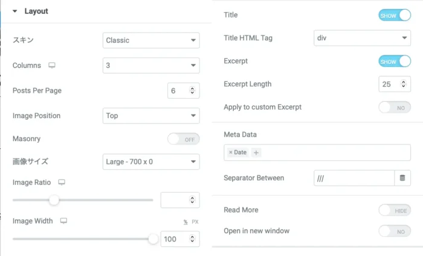
Task: Add a new Meta Data item with plus
Action: coord(256,152)
